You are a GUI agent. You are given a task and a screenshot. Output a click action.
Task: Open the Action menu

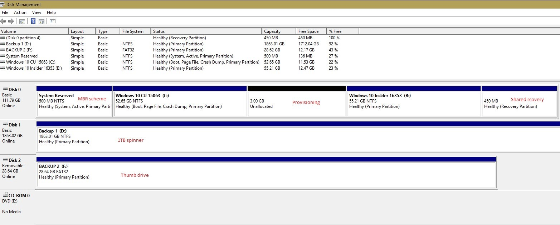click(x=20, y=12)
